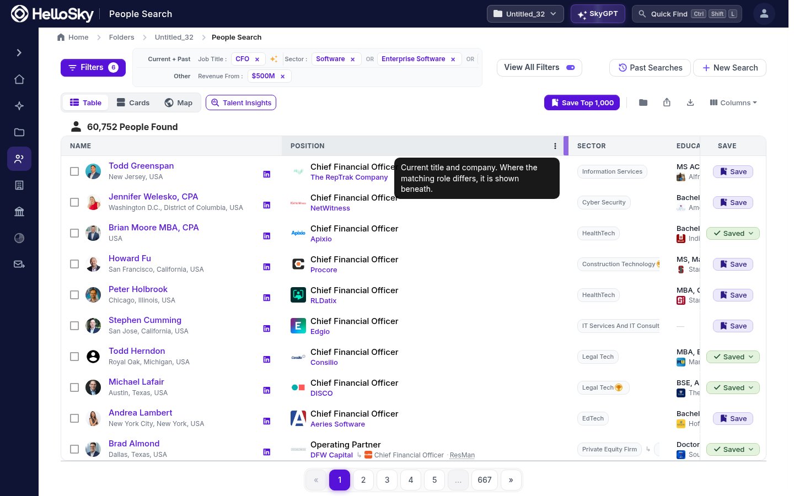Open Talent Insights
The height and width of the screenshot is (496, 794).
pyautogui.click(x=241, y=103)
